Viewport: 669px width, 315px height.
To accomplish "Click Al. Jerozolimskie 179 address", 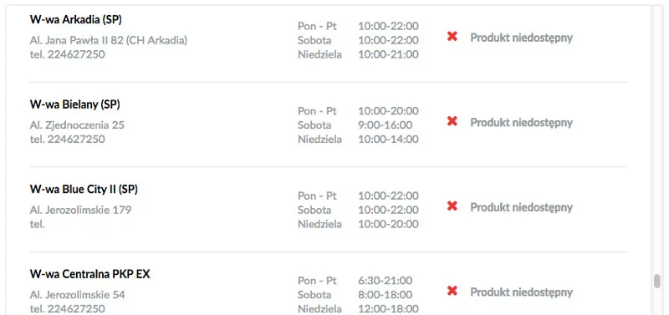I will [x=80, y=211].
